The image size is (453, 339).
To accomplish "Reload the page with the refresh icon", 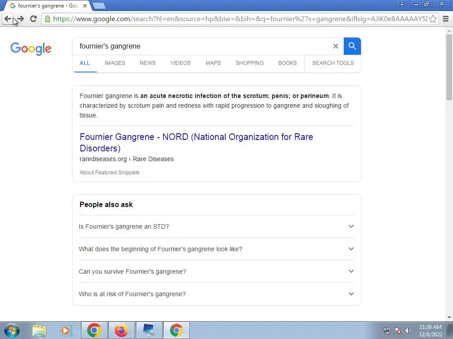I will [x=33, y=19].
